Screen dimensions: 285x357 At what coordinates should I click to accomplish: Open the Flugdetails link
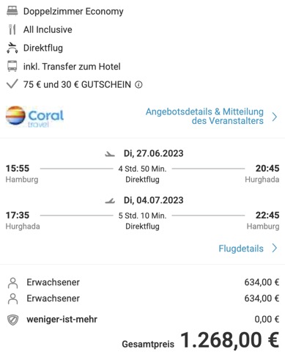241,249
